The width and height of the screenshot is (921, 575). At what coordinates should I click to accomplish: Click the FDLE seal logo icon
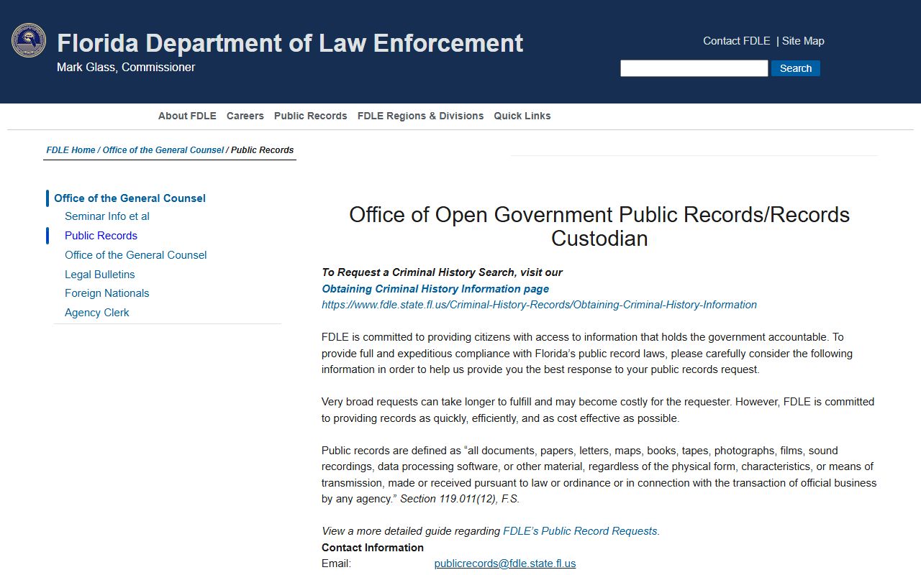(x=29, y=41)
